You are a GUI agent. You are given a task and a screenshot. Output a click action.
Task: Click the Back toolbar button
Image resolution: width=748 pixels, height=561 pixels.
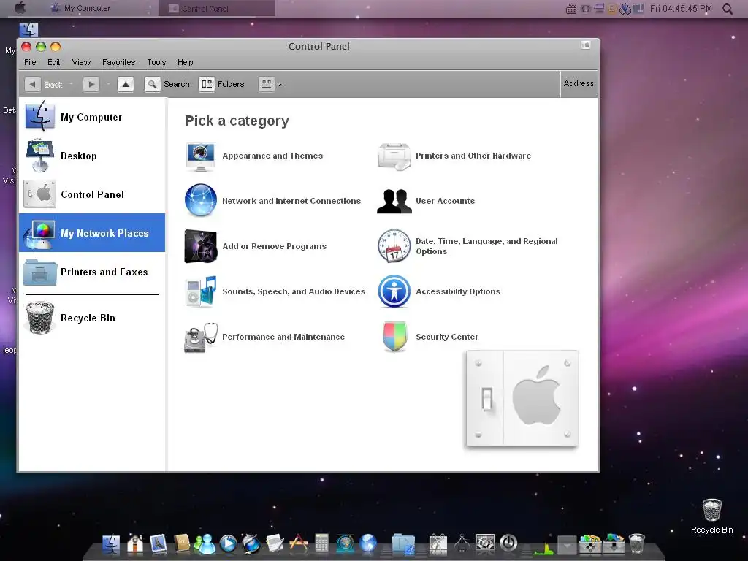pos(44,85)
